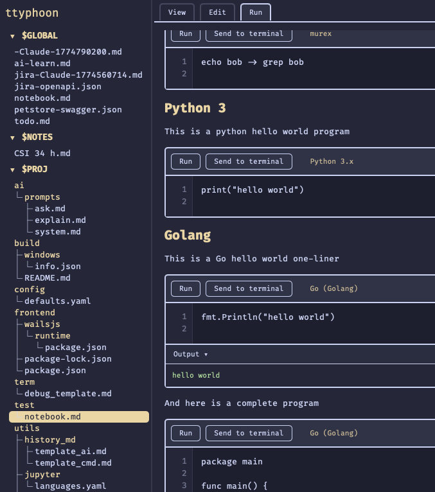Select the prompts folder
This screenshot has width=435, height=492.
(x=42, y=197)
